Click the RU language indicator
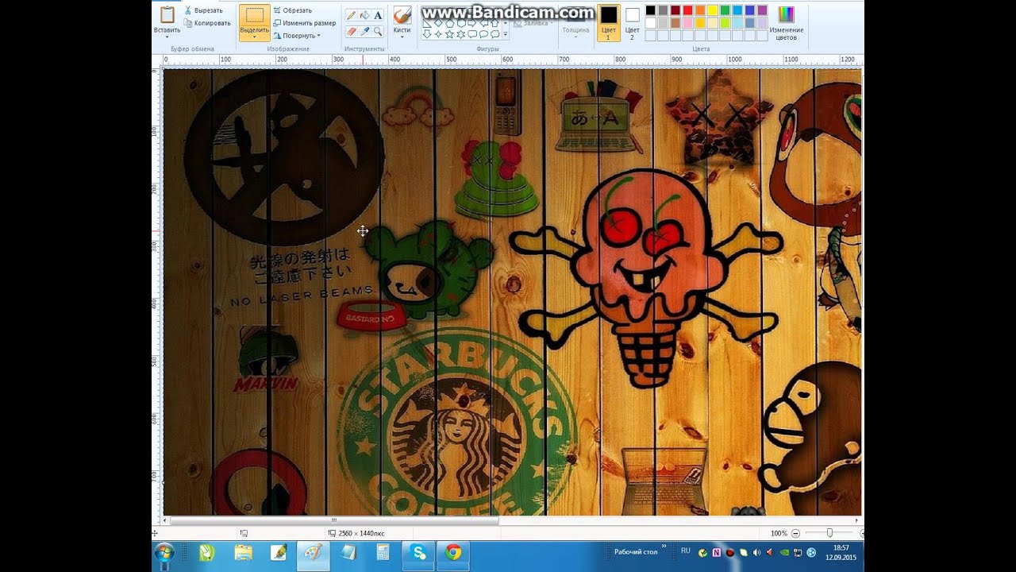The height and width of the screenshot is (572, 1016). (x=686, y=551)
